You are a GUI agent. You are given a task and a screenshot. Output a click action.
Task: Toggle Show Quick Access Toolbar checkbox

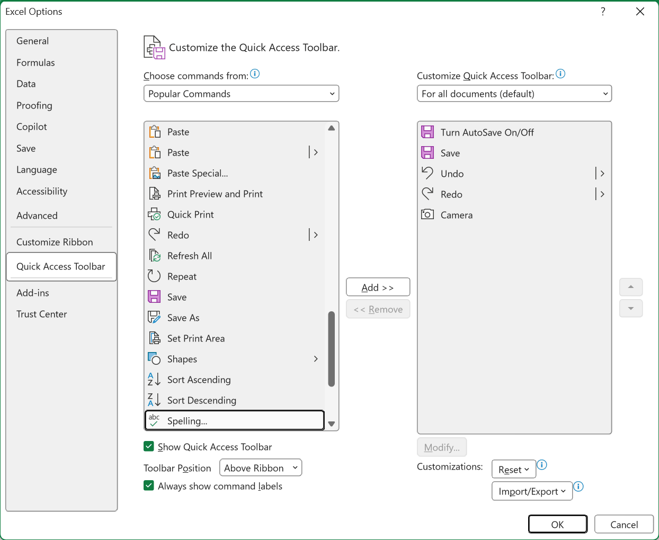(x=149, y=447)
